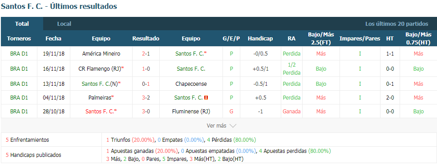Select the Total tab
The height and width of the screenshot is (164, 437).
tap(22, 24)
